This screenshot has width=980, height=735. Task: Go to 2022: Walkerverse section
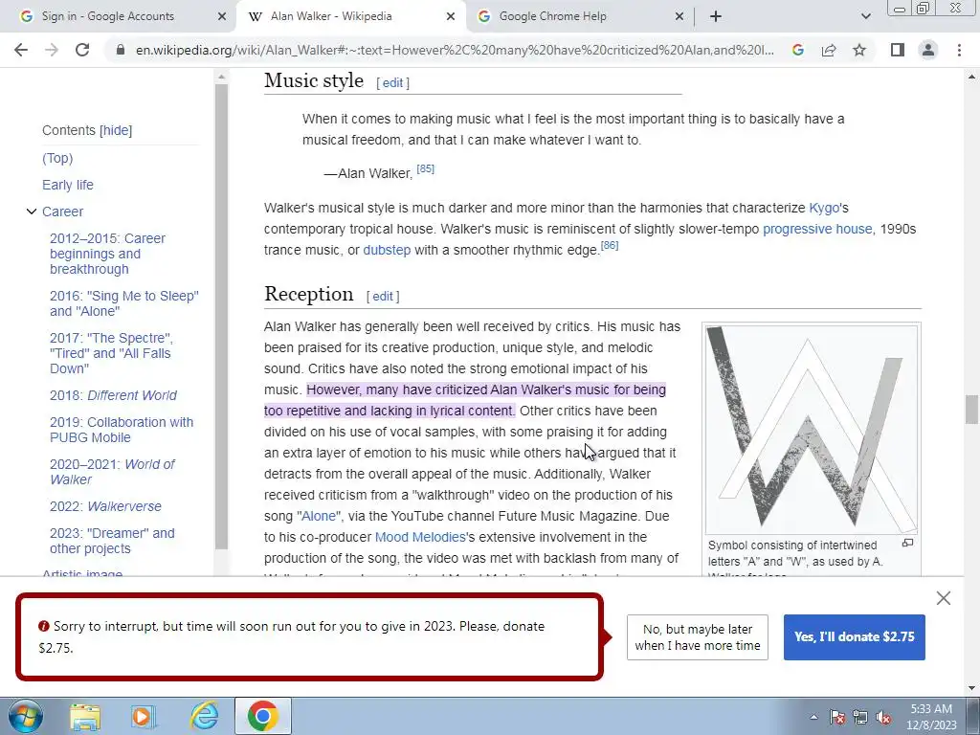coord(105,506)
